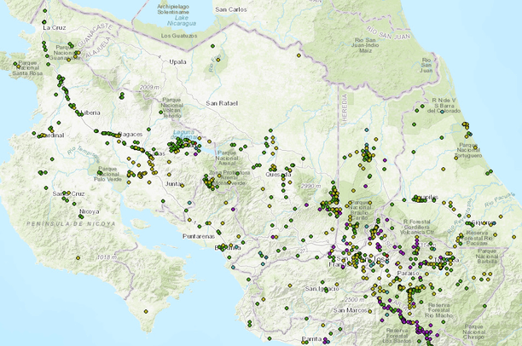Click the Nicoya town label
Viewport: 522px width, 346px height.
click(89, 210)
